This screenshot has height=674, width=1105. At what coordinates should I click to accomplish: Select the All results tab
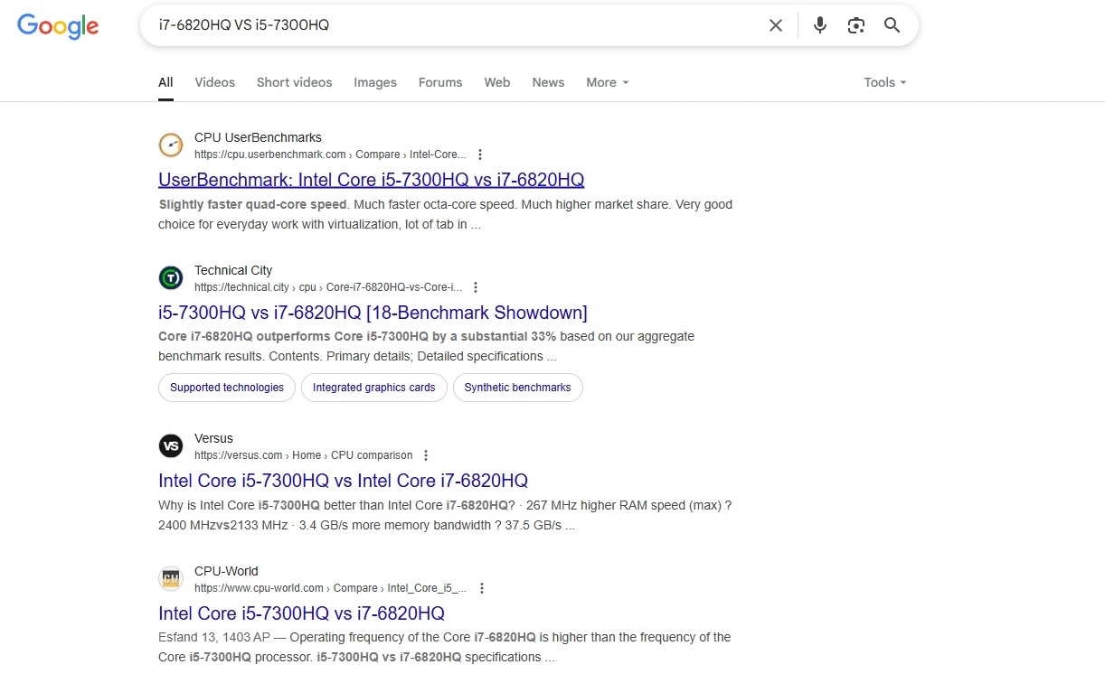point(165,82)
